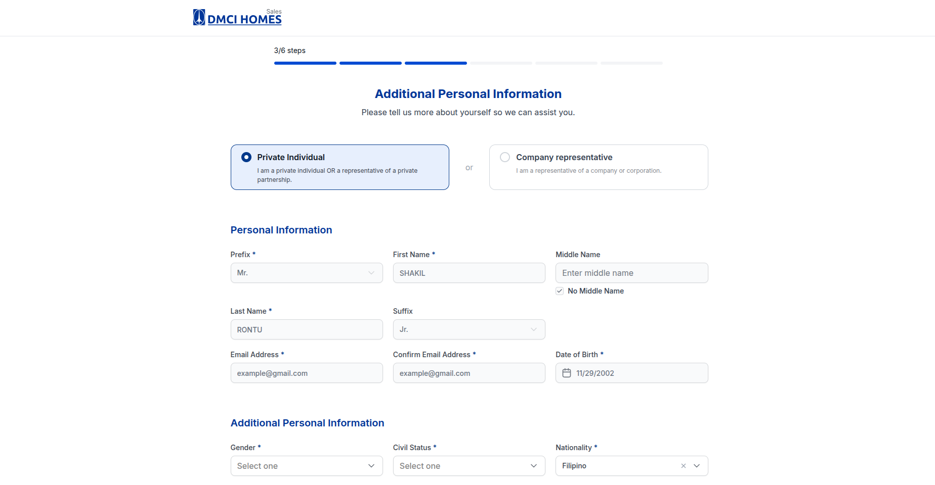This screenshot has width=935, height=485.
Task: Focus the Confirm Email Address field
Action: point(469,373)
